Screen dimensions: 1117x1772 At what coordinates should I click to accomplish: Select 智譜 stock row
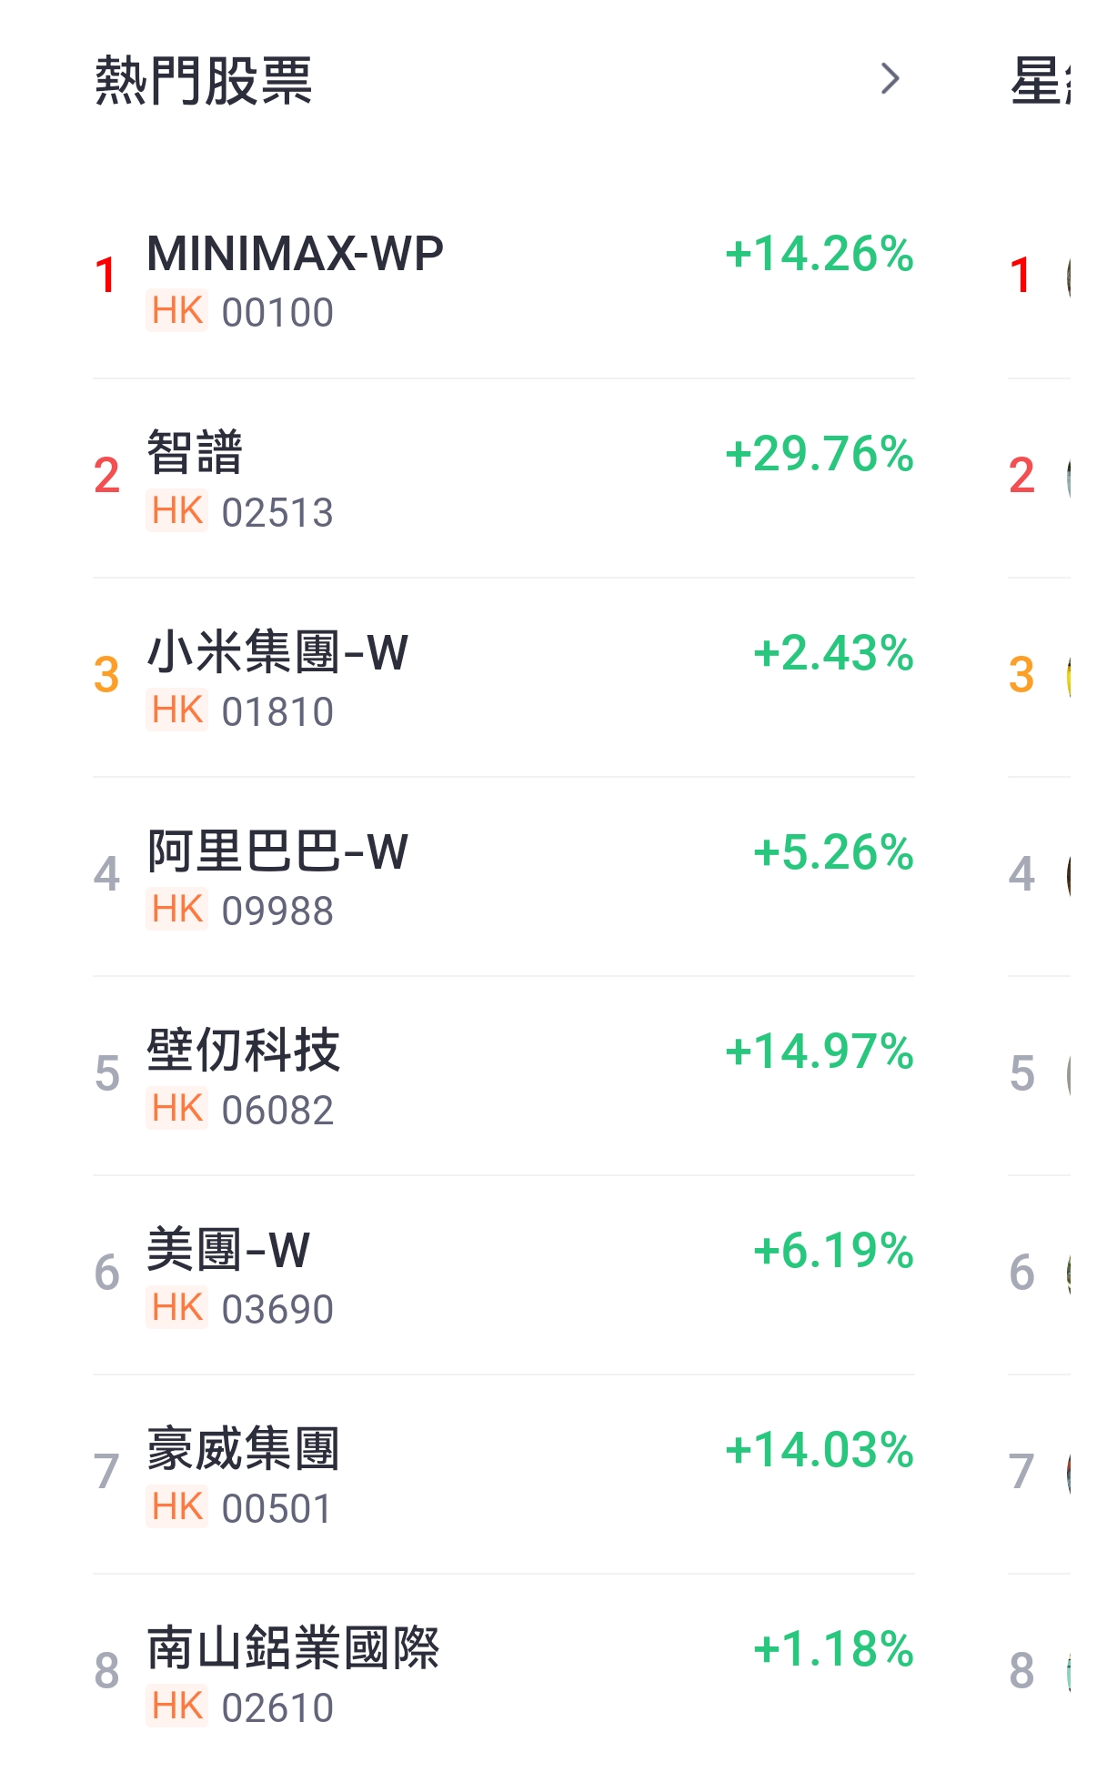click(503, 478)
